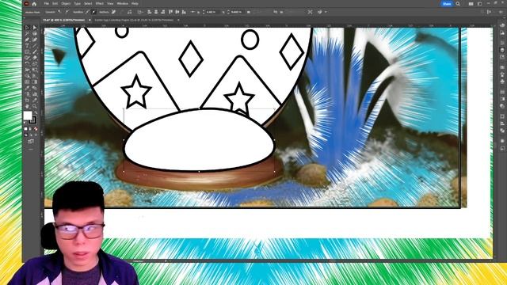Open the View menu

pyautogui.click(x=110, y=3)
